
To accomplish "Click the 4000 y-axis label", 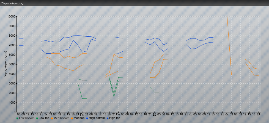I will click(12, 74).
